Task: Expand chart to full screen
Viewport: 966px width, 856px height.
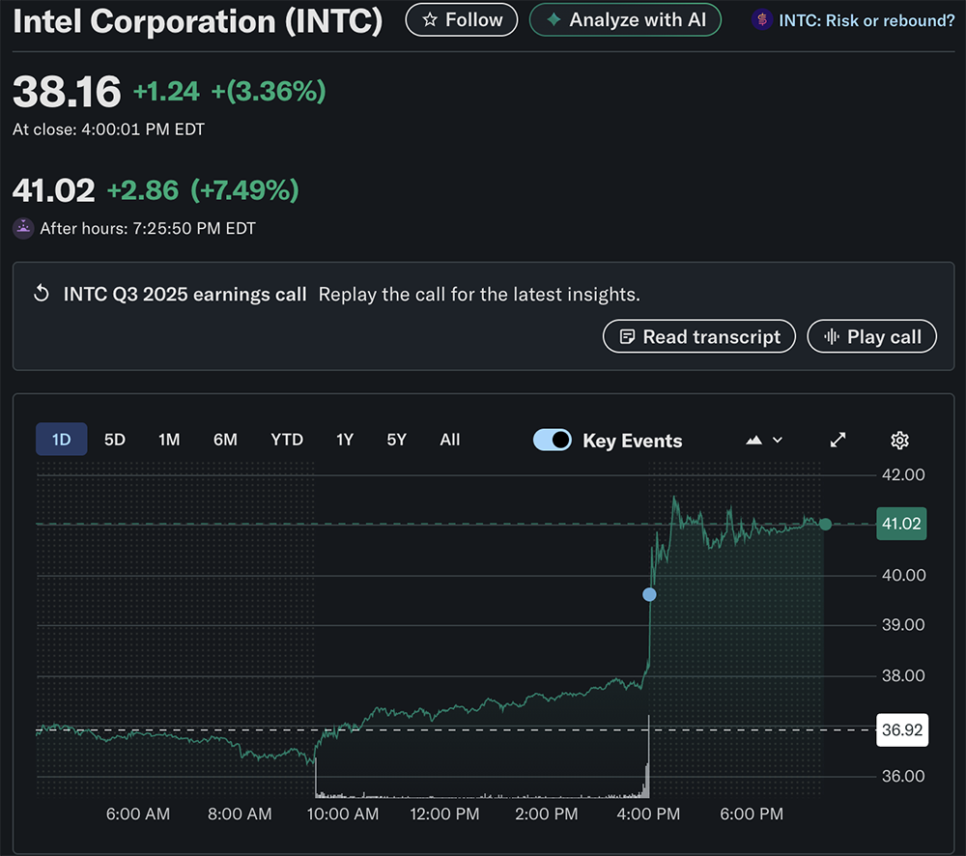Action: pos(838,441)
